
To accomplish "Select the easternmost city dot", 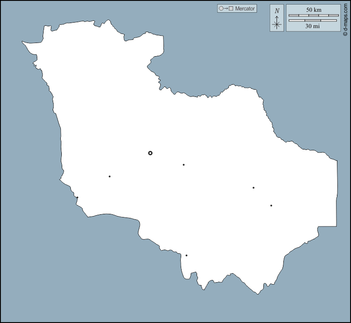I will pyautogui.click(x=271, y=206).
